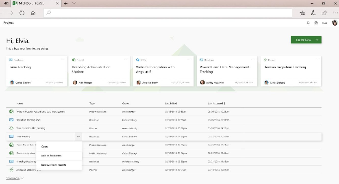Viewport: 339px width, 184px height.
Task: Open the Time Tracking favorite card
Action: click(37, 71)
